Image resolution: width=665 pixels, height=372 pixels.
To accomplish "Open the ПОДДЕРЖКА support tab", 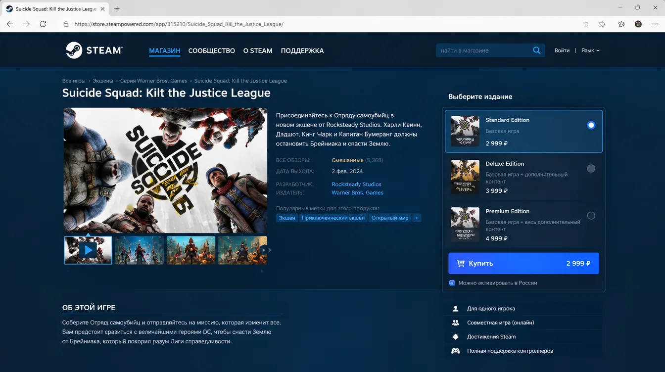I will click(302, 51).
